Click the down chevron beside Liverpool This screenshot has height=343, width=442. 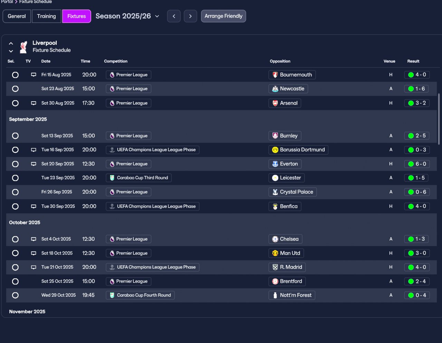[x=11, y=51]
